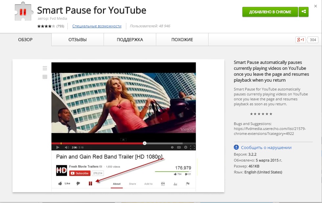Open the ПОХОЖИЕ tab
This screenshot has width=322, height=203.
pyautogui.click(x=182, y=39)
